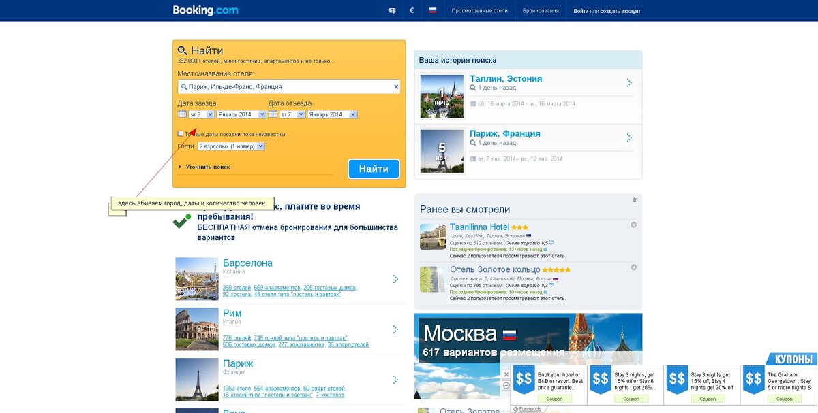This screenshot has width=818, height=413.
Task: Click the Barcelona thumbnail image
Action: (197, 279)
